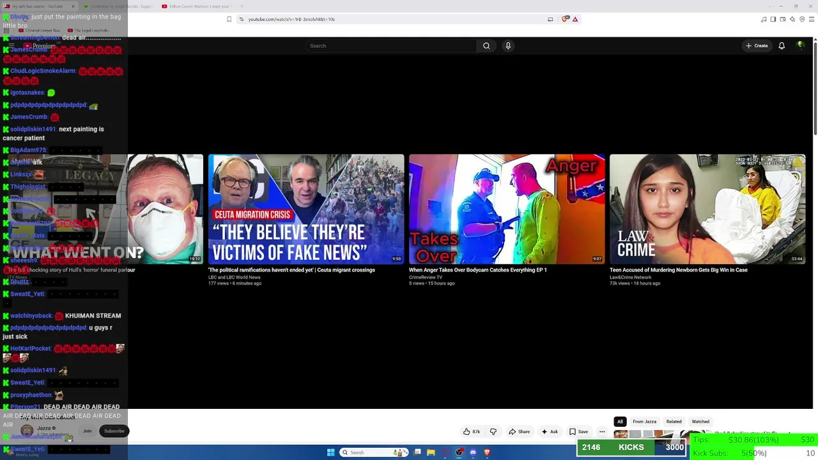
Task: Activate voice search microphone icon
Action: [x=508, y=46]
